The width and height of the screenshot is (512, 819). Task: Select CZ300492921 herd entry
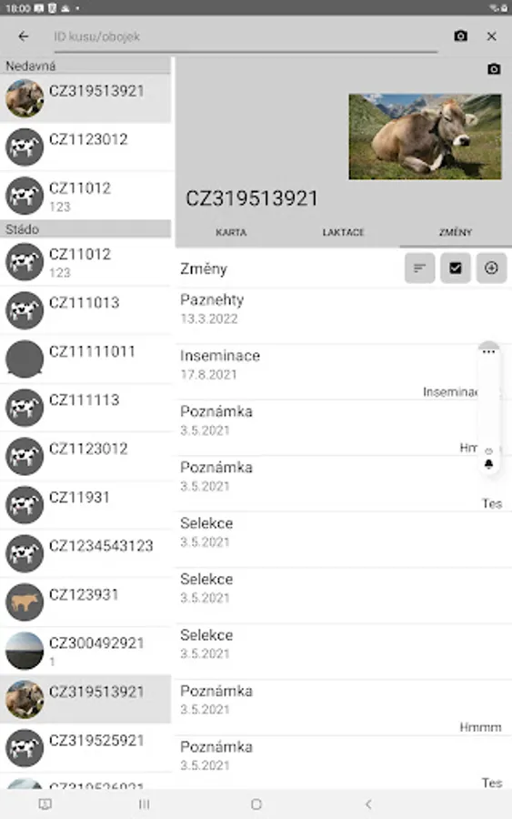pos(85,651)
